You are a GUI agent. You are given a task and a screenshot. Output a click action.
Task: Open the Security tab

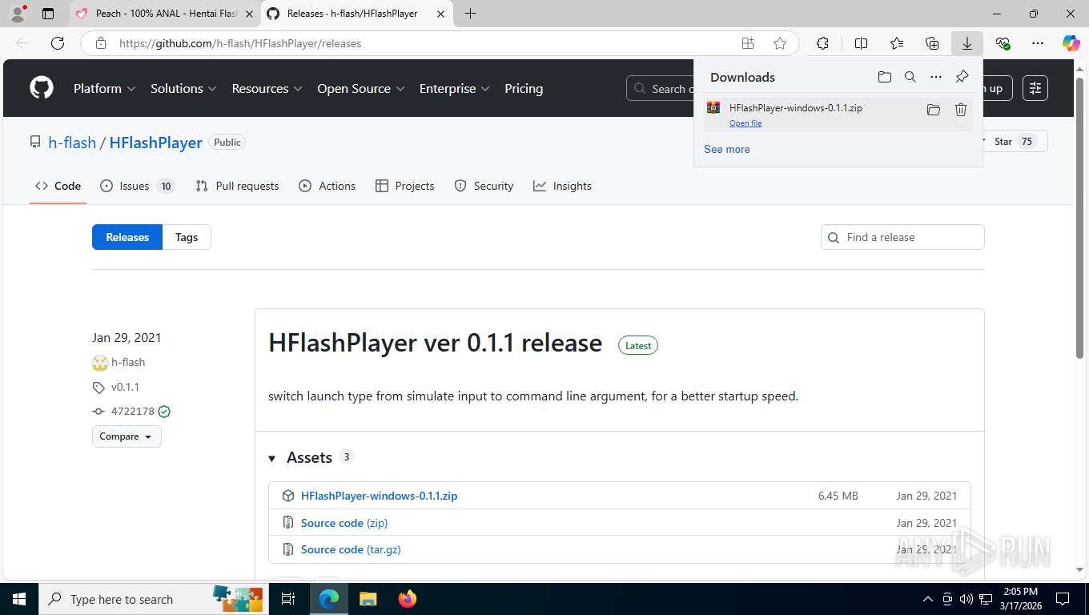(x=484, y=186)
